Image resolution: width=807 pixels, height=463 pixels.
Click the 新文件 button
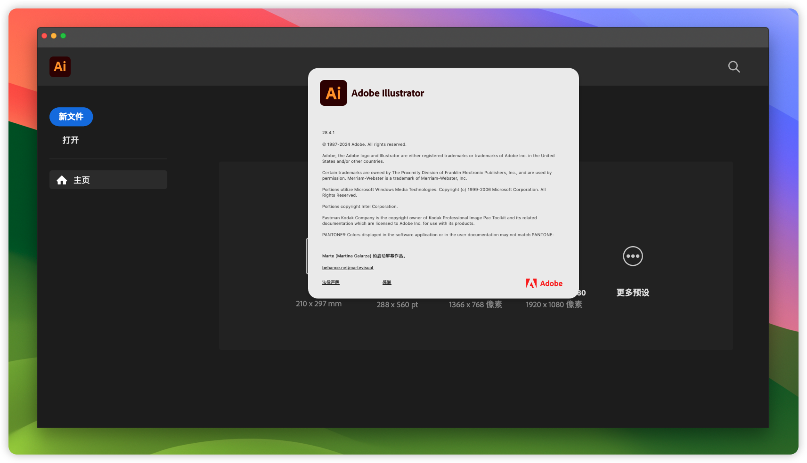point(71,117)
